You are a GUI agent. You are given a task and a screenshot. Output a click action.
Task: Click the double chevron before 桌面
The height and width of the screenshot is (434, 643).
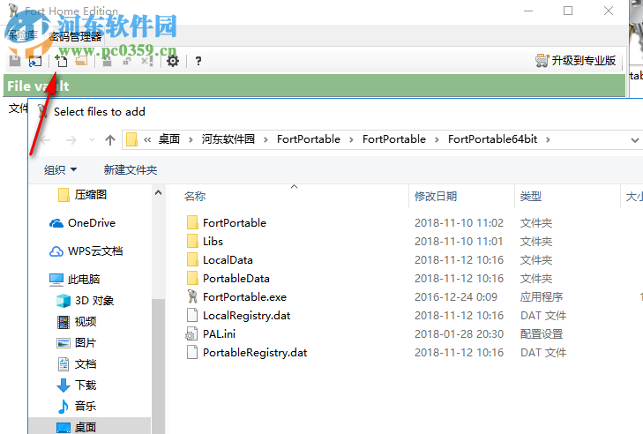coord(147,140)
